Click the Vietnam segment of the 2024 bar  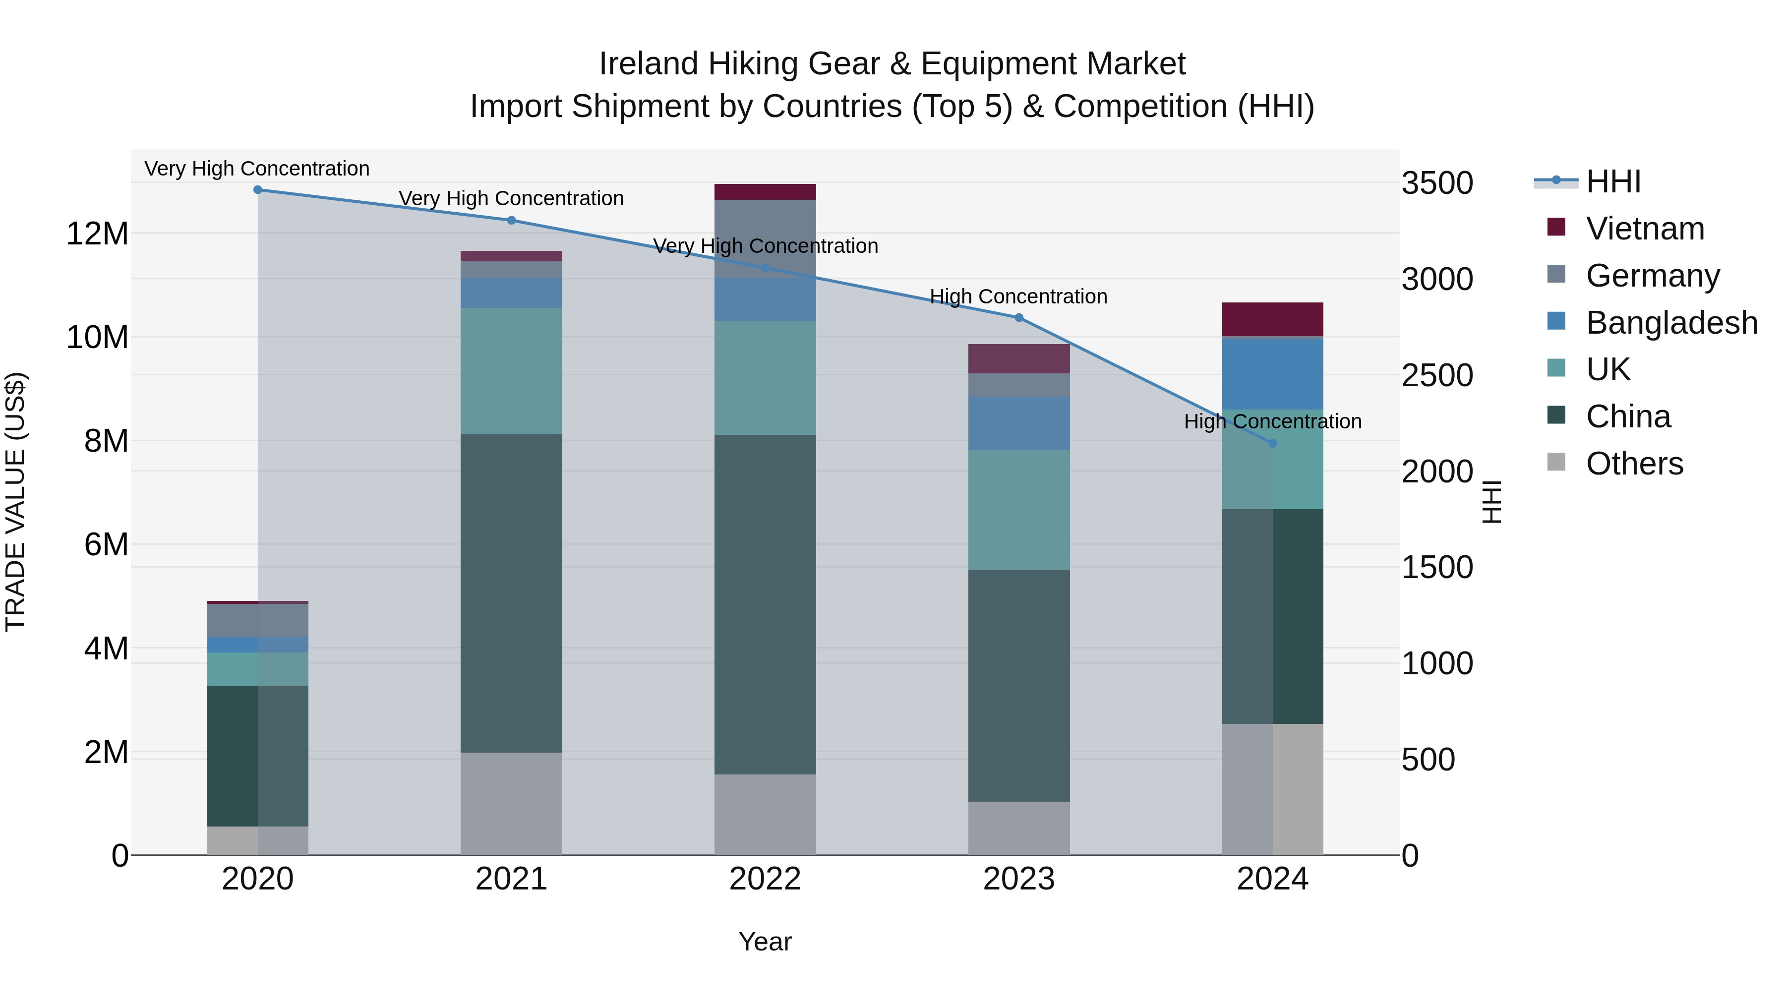tap(1272, 319)
